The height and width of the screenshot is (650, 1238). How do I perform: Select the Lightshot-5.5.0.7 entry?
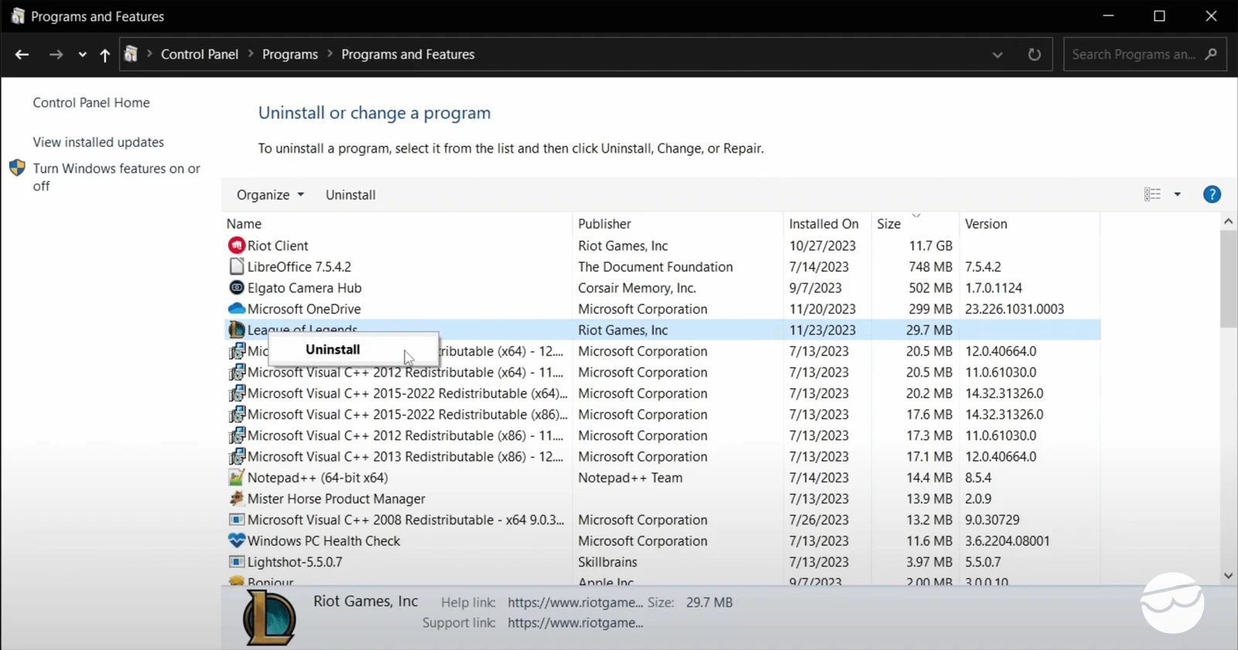[295, 562]
